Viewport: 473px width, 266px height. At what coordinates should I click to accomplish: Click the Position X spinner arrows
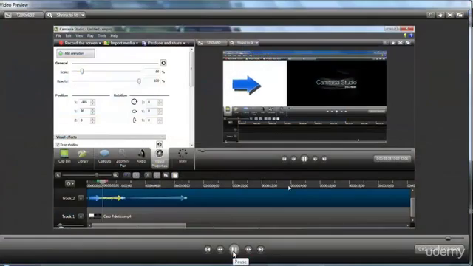[x=92, y=102]
